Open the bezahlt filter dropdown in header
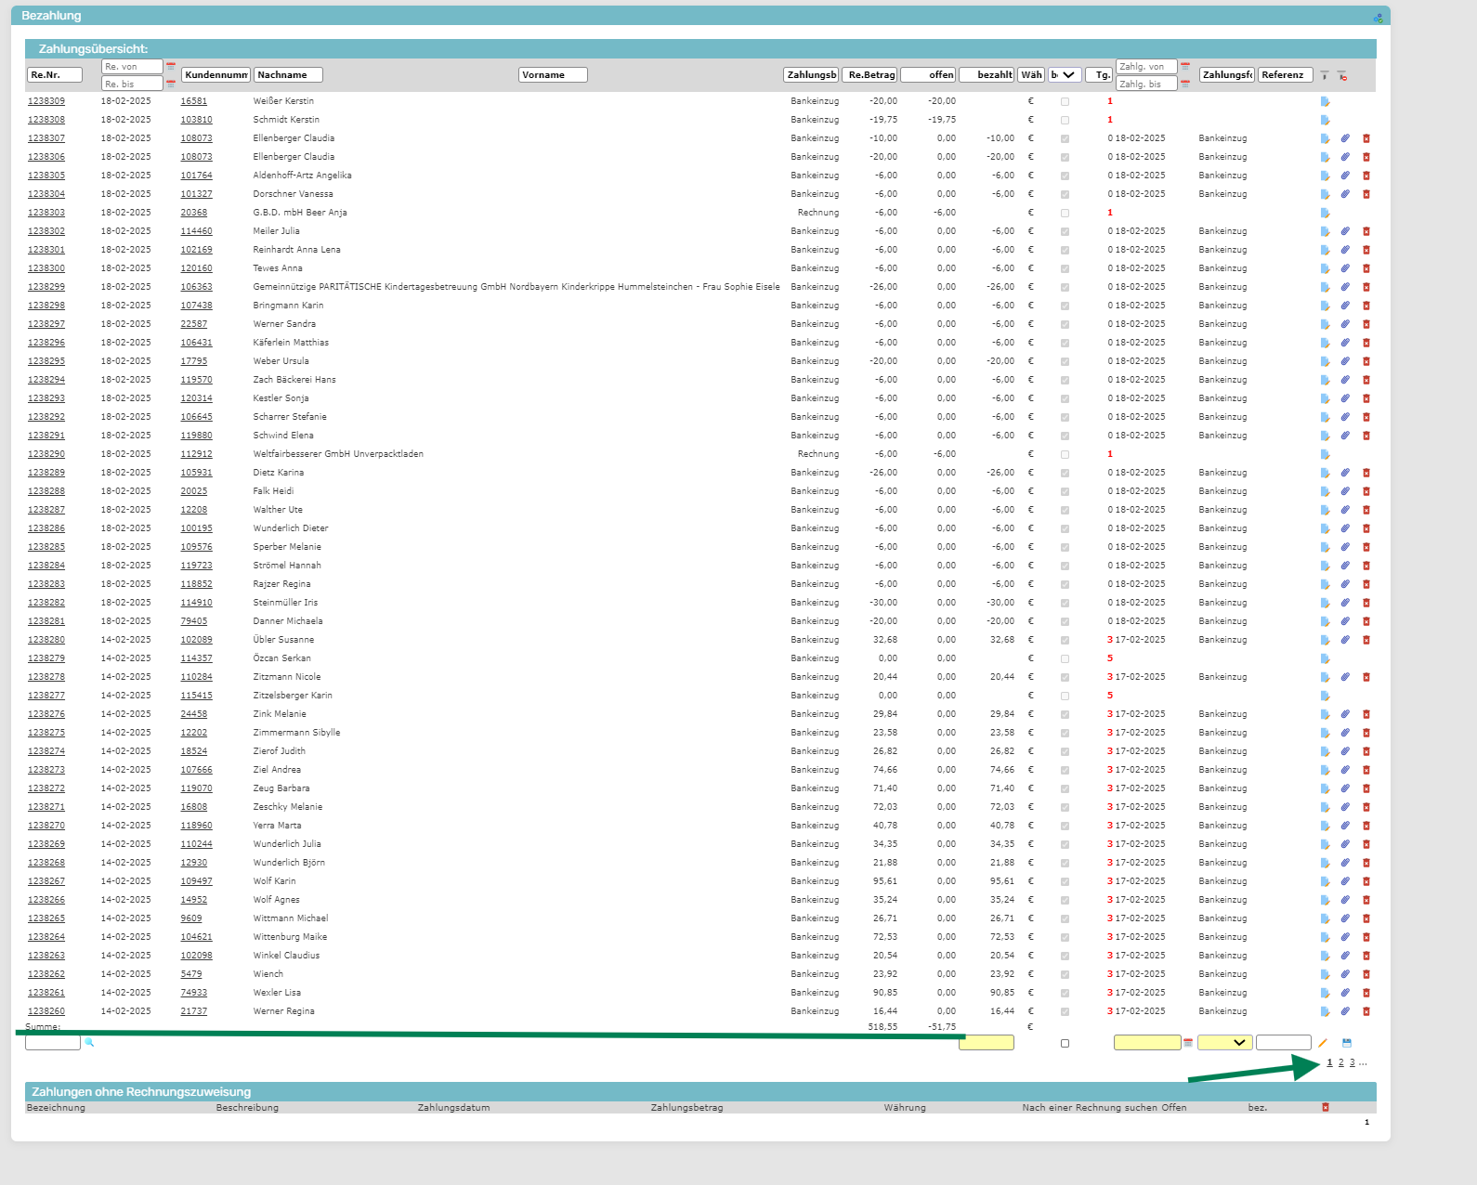 1064,75
